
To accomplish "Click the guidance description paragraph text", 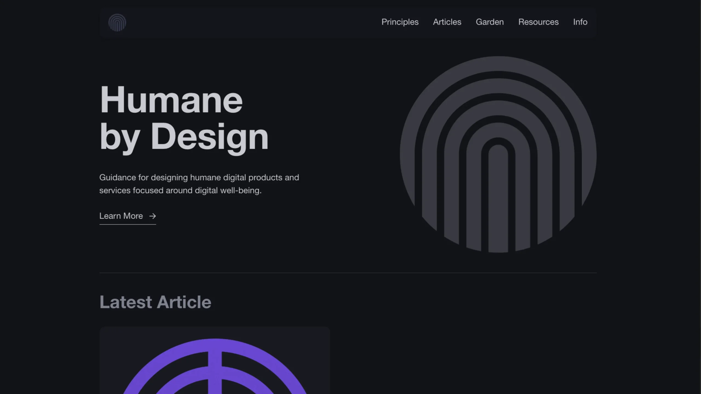I will [x=199, y=184].
